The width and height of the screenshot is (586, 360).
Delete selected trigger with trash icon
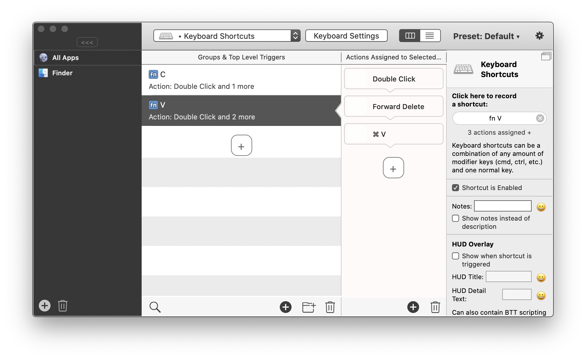coord(330,307)
